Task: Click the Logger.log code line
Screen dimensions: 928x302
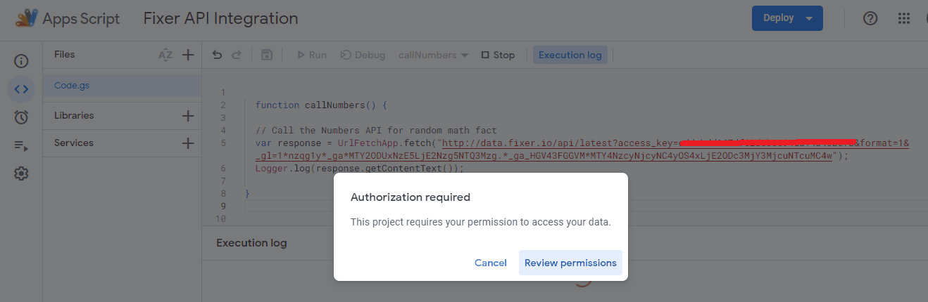Action: point(360,169)
